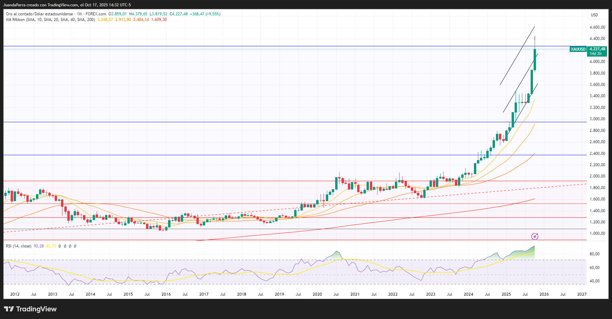Image resolution: width=612 pixels, height=319 pixels.
Task: Click FOREX.com in the chart title
Action: coord(96,14)
